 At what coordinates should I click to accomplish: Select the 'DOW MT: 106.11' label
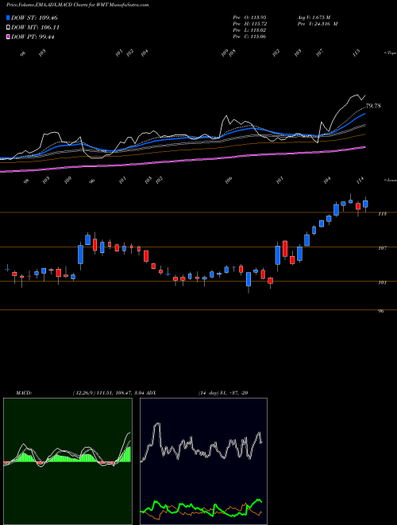(x=36, y=28)
